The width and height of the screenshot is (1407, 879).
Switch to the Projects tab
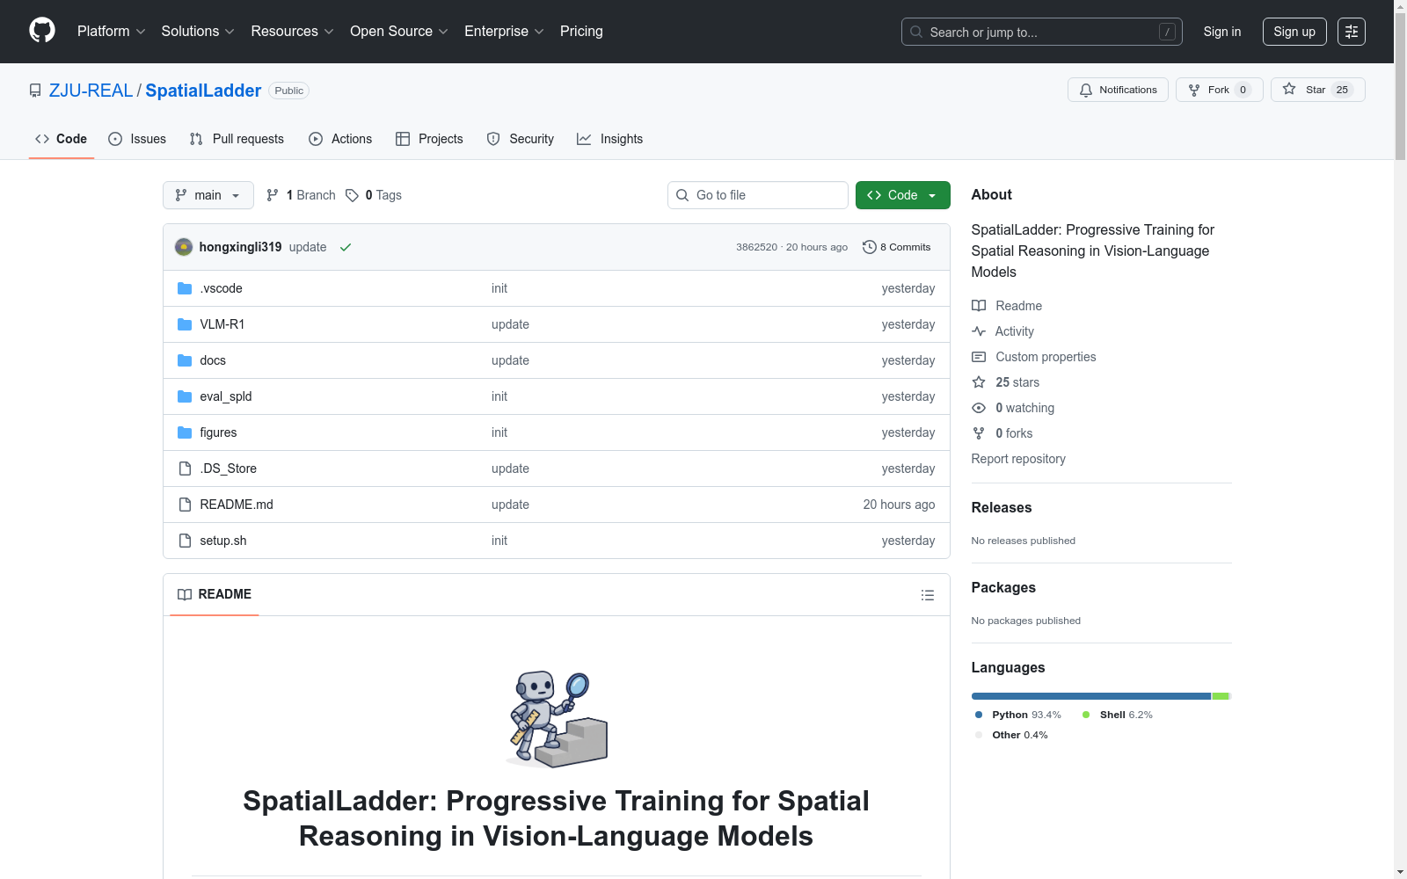click(429, 139)
